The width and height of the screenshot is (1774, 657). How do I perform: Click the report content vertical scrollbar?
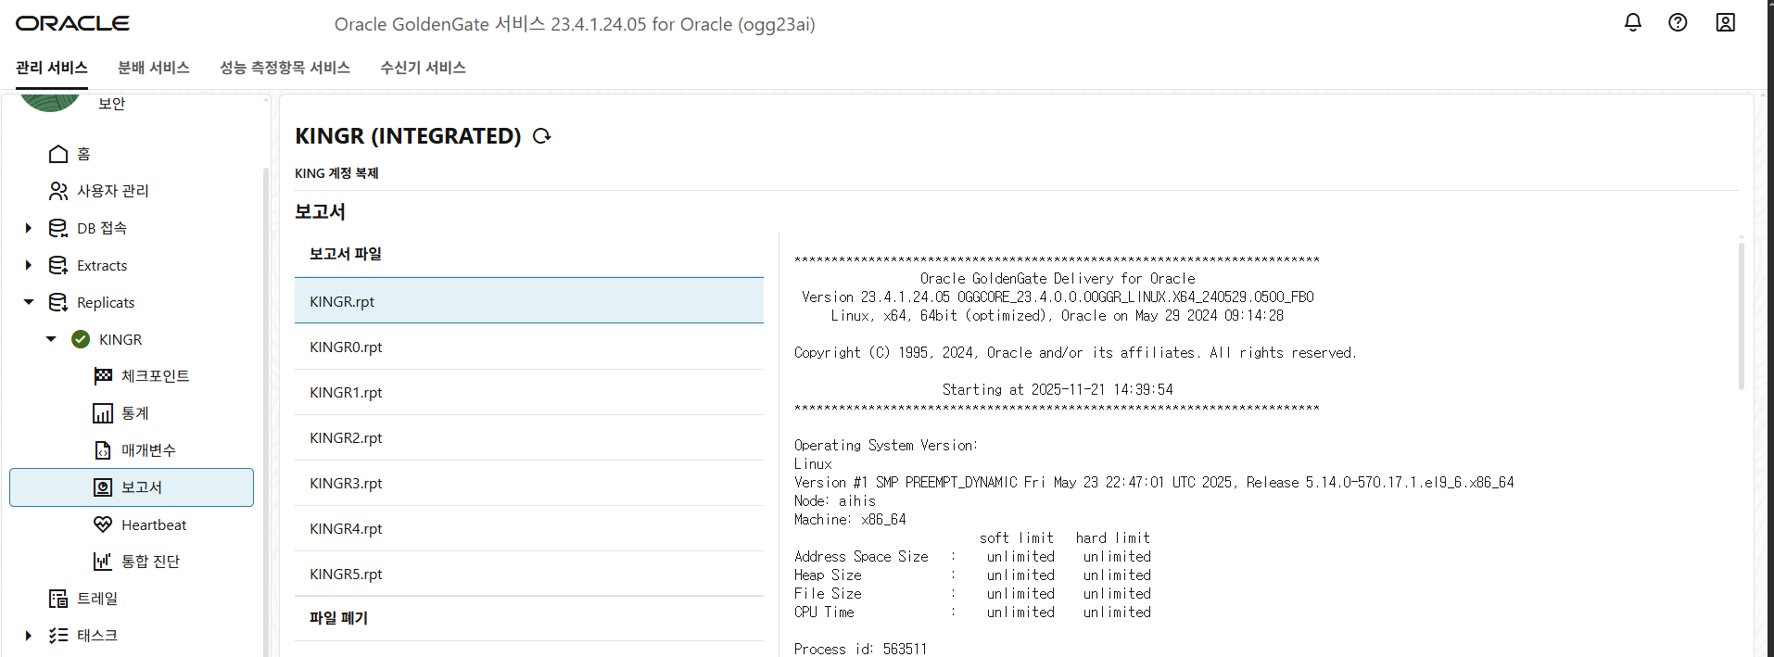click(x=1742, y=316)
